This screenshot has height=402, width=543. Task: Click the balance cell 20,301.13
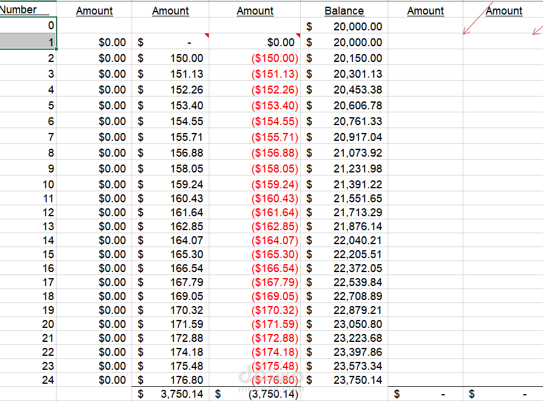344,73
